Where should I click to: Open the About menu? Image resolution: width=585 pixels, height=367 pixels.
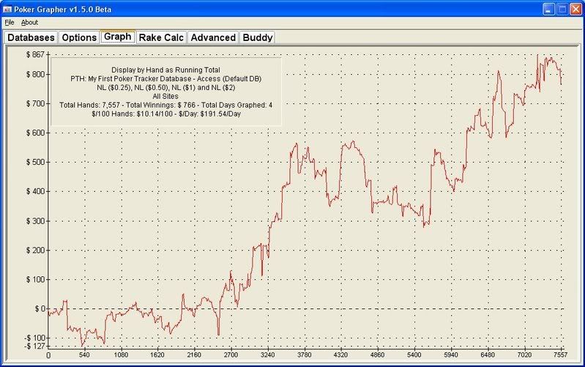(29, 23)
